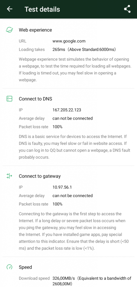Tap the Connect to DNS server icon
Image resolution: width=137 pixels, height=287 pixels.
click(9, 99)
